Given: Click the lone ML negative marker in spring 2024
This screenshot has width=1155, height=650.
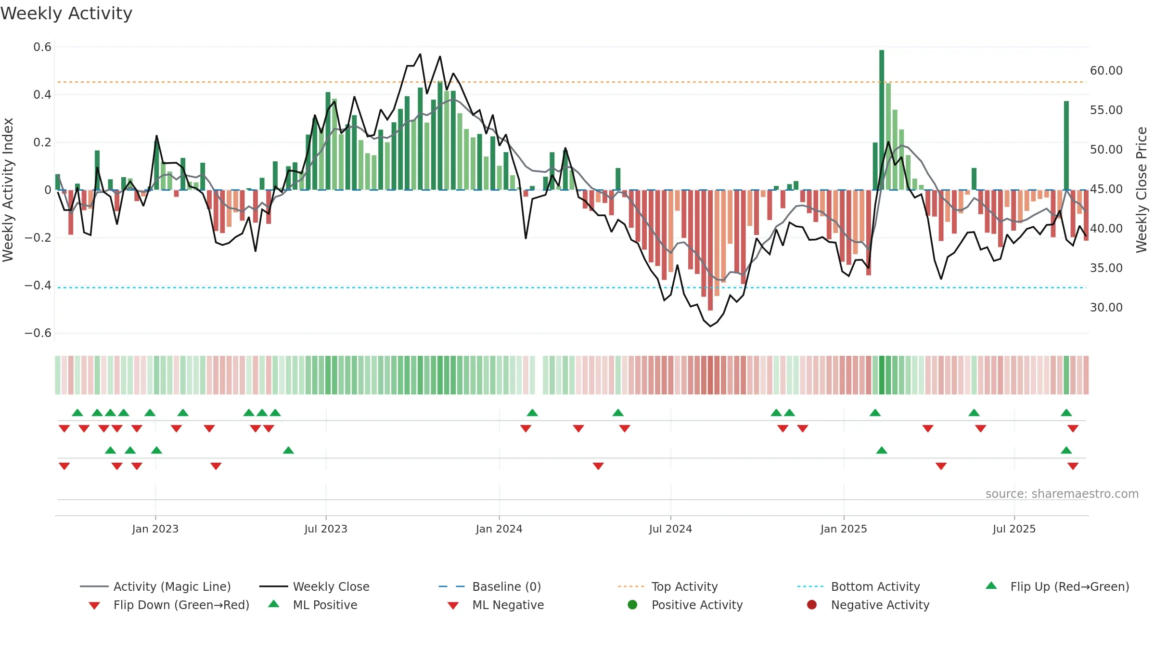Looking at the screenshot, I should (598, 466).
